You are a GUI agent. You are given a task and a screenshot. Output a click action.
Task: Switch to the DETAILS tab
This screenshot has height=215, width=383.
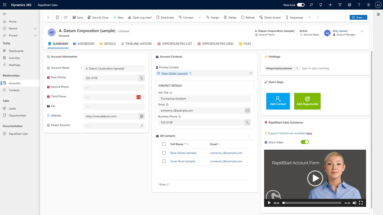pyautogui.click(x=107, y=44)
